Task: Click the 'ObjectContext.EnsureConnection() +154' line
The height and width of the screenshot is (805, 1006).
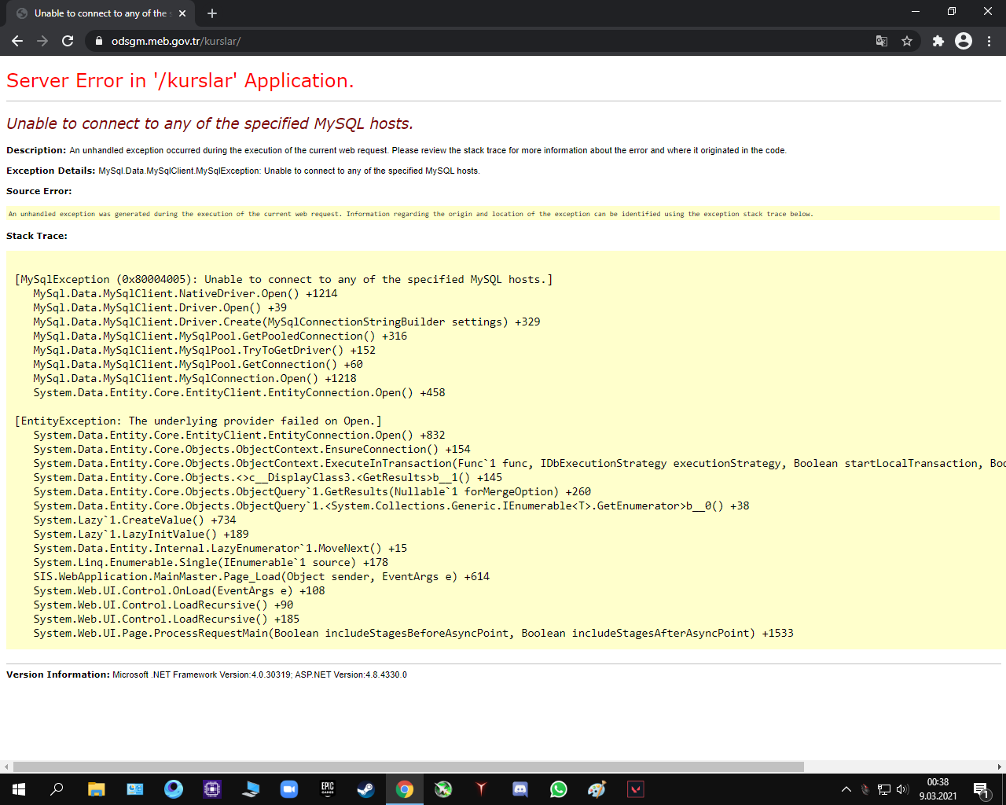Action: click(251, 449)
